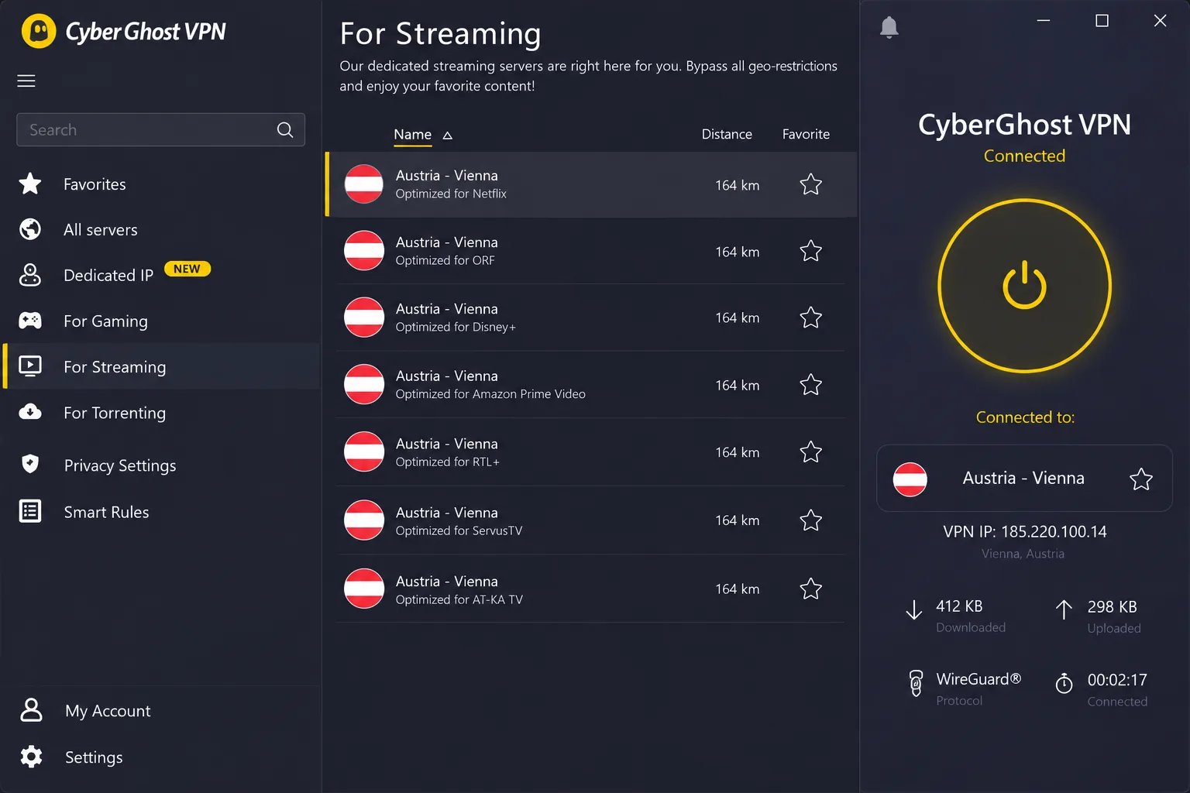Click the star icon beside Favorites in sidebar

coord(30,184)
